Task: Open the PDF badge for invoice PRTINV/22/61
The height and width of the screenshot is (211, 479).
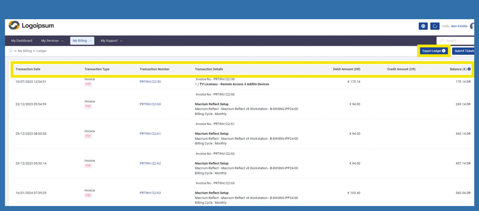Action: click(88, 136)
